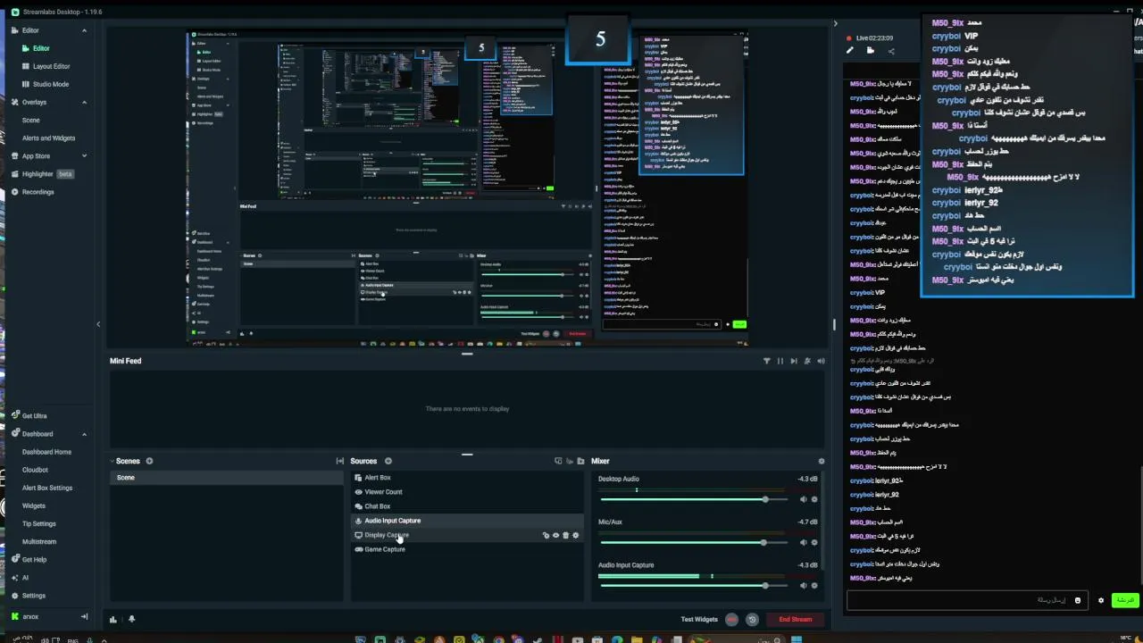Toggle Display Capture lock icon
This screenshot has height=643, width=1143.
546,535
